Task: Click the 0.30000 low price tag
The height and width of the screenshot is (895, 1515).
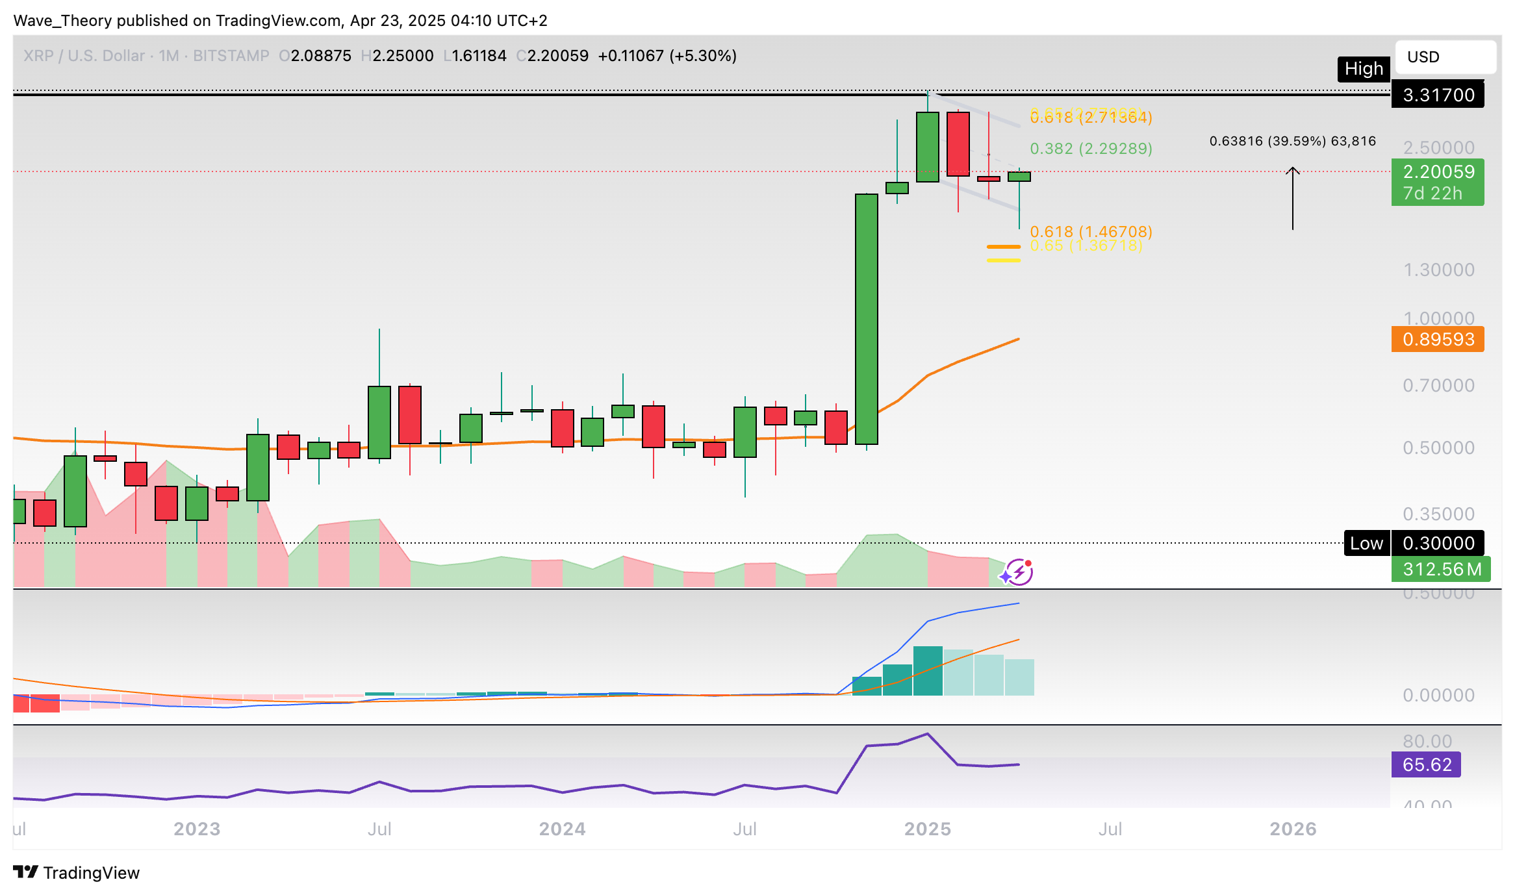Action: coord(1438,543)
